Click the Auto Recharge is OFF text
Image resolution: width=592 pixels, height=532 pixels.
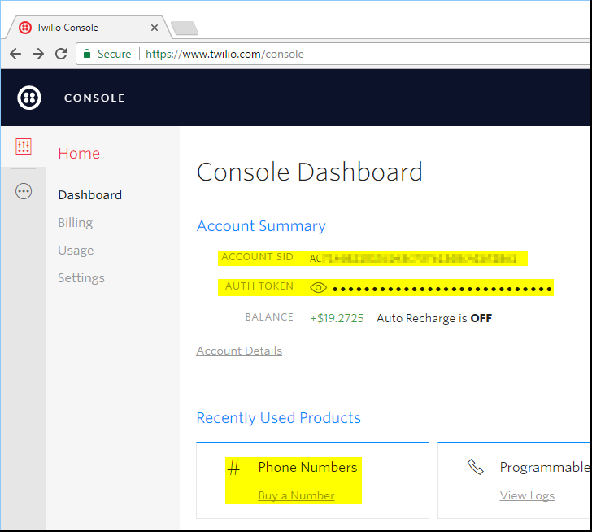pos(434,318)
